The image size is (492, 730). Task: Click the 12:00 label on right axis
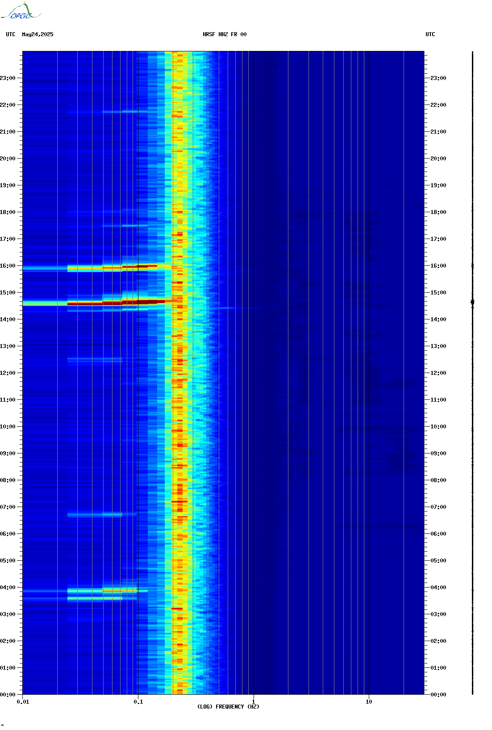tap(438, 373)
